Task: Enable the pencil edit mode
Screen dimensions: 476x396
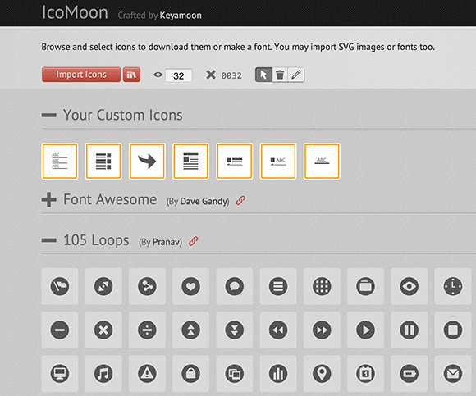Action: 296,75
